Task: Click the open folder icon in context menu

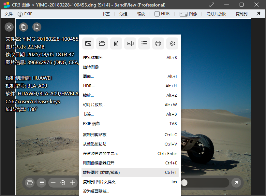Action: 102,43
